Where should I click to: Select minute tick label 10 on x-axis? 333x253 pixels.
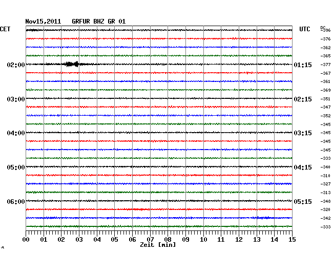click(x=203, y=240)
